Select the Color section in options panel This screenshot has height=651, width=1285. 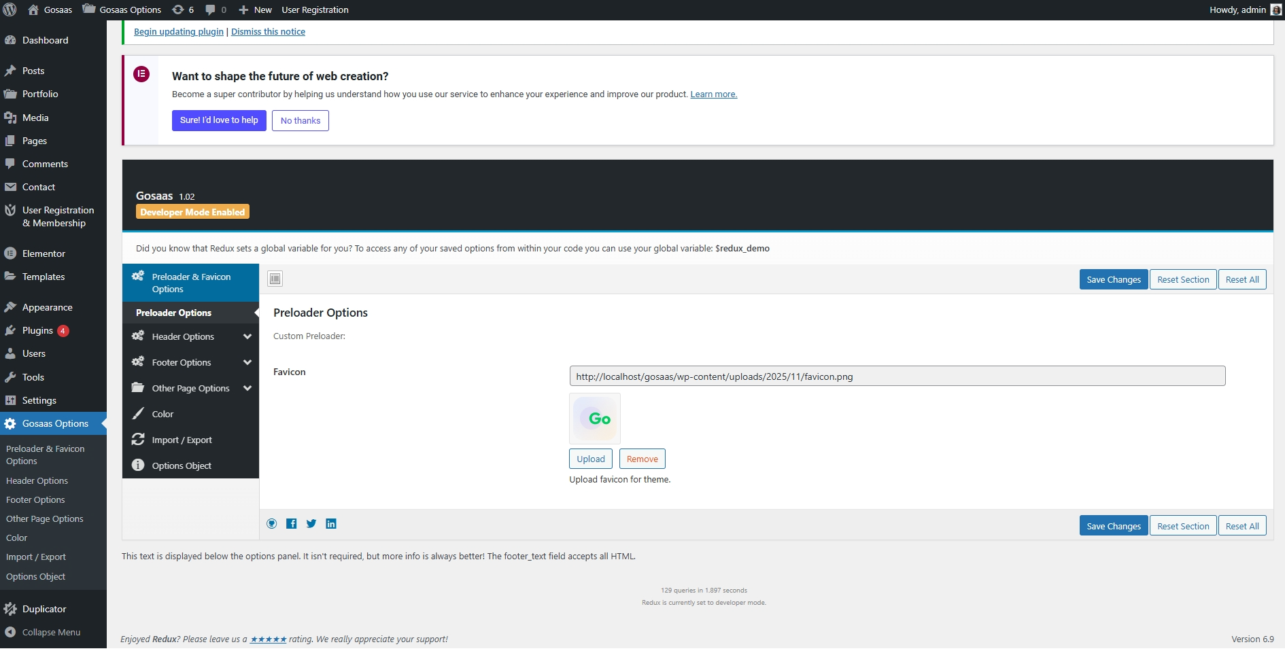[162, 414]
